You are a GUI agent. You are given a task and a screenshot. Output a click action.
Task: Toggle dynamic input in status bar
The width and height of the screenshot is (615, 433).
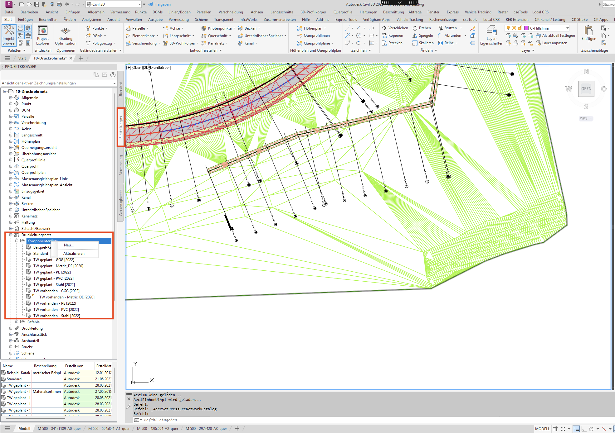pyautogui.click(x=576, y=429)
